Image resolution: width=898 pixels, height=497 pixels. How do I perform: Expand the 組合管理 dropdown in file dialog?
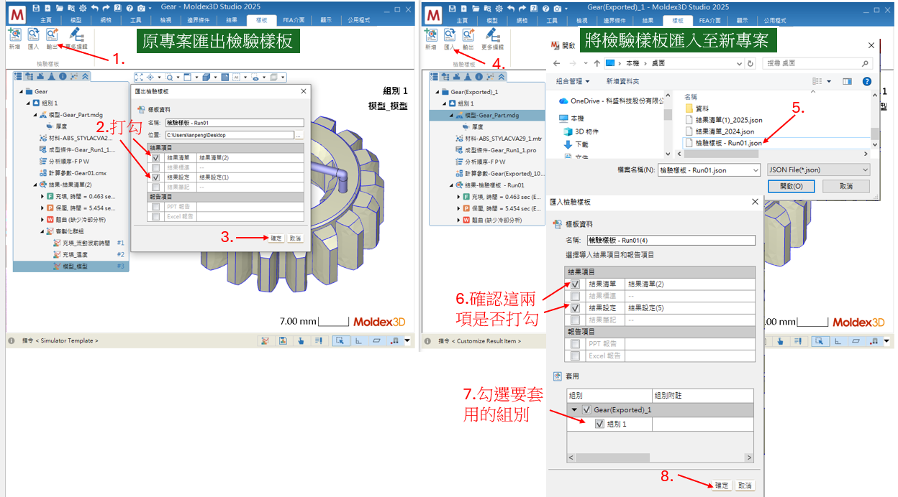[573, 81]
